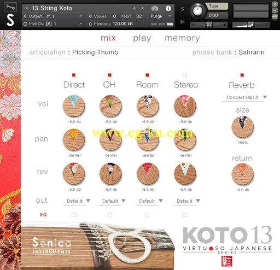This screenshot has width=280, height=270.
Task: Enable EQ checkbox for OH channel
Action: click(x=109, y=215)
